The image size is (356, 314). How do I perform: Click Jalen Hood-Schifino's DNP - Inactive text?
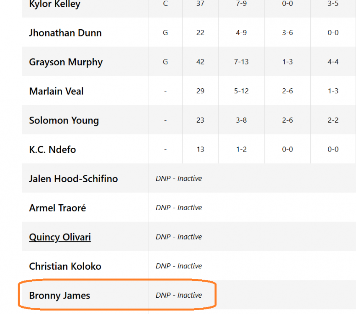179,178
